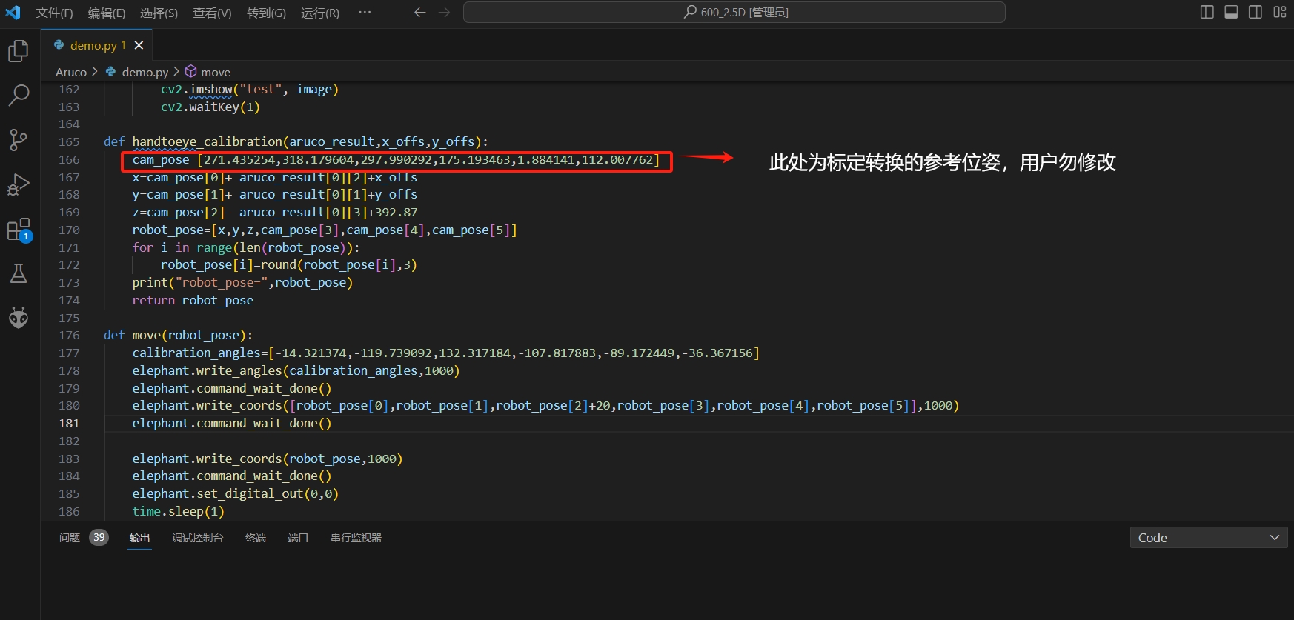Screen dimensions: 1294x620
Task: Open the PlatformIO alien-head view
Action: [19, 318]
